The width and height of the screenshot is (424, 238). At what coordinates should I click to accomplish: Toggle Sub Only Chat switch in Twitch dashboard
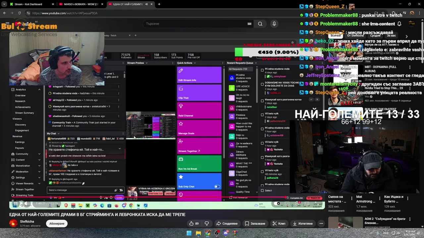217,186
